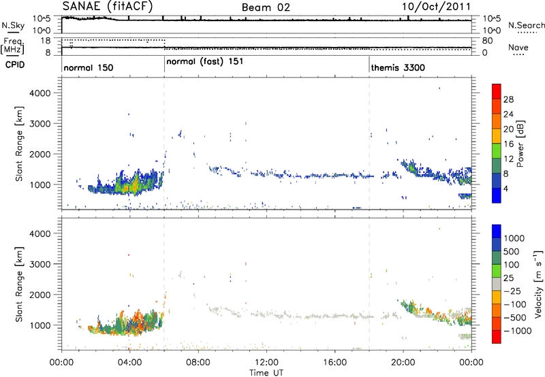The height and width of the screenshot is (377, 545).
Task: Click the date '10/Oct/2011'
Action: [x=436, y=7]
